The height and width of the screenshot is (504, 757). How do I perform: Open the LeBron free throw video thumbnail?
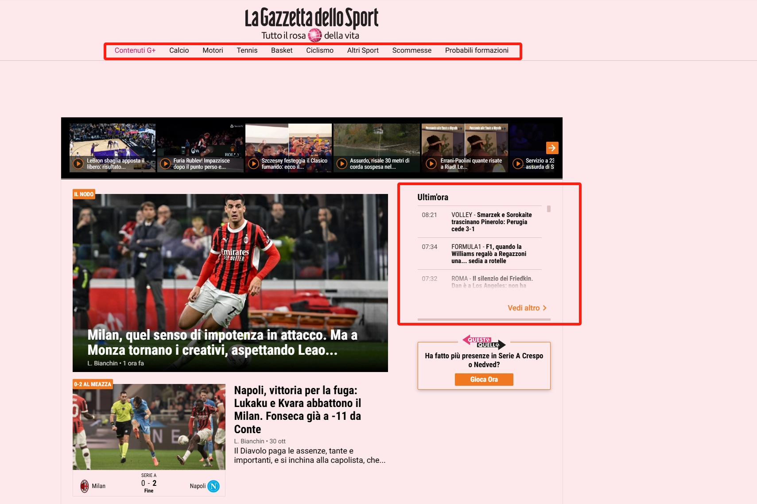[x=113, y=147]
